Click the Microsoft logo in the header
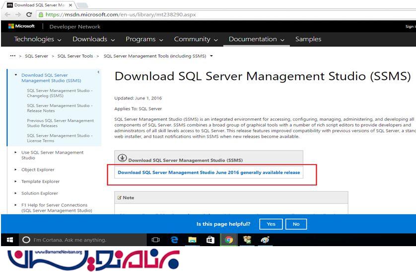Screen dimensions: 416x272 pyautogui.click(x=21, y=26)
